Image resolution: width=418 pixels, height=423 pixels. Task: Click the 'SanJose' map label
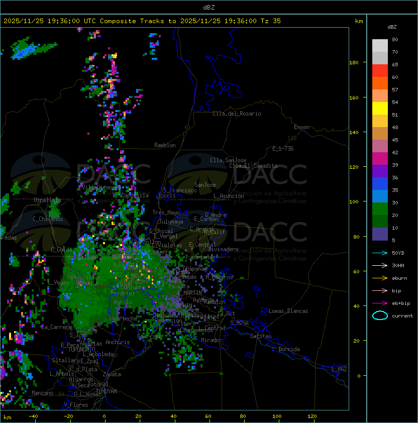(205, 185)
